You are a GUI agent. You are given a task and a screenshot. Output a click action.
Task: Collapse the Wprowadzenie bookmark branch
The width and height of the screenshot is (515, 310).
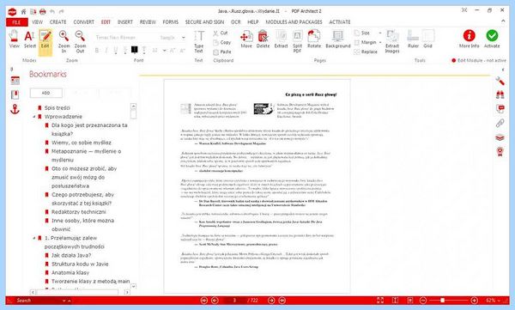tap(34, 117)
